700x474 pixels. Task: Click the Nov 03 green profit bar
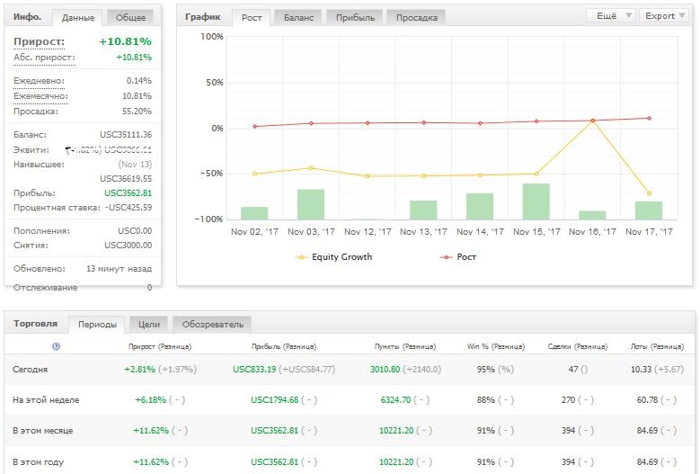[311, 204]
